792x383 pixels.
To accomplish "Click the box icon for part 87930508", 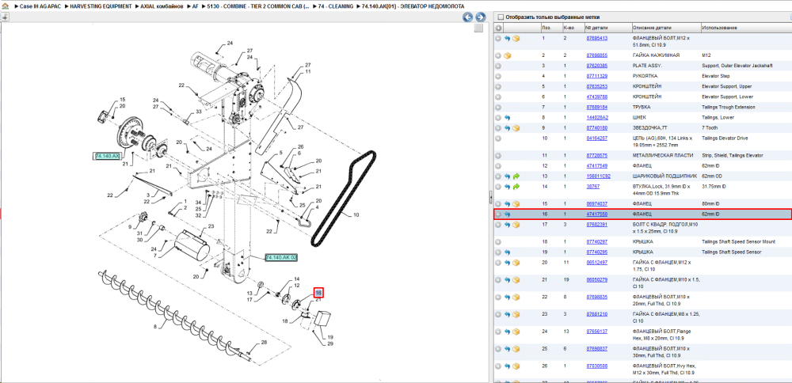I will click(516, 366).
